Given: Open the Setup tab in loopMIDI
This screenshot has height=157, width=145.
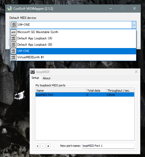Looking at the screenshot, I should (x=35, y=78).
